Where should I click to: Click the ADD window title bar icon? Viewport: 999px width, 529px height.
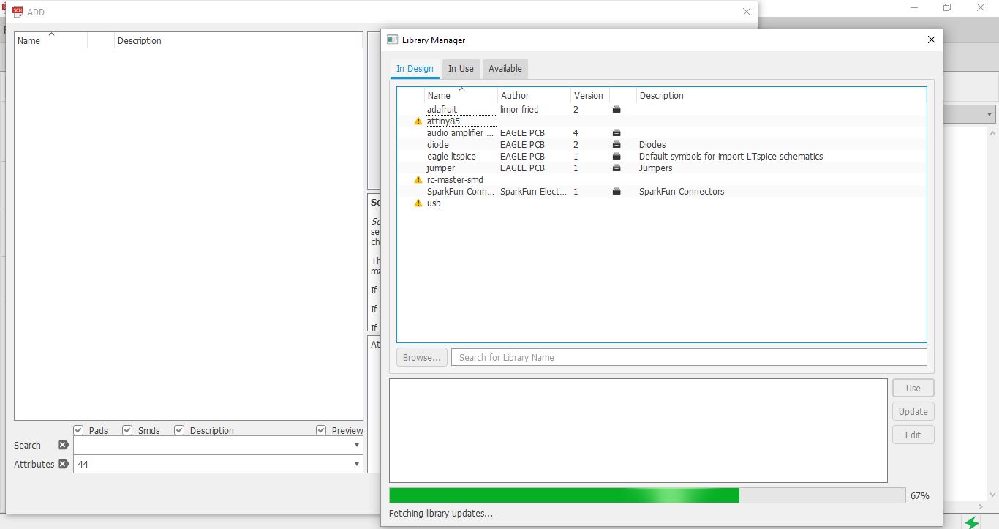(18, 12)
